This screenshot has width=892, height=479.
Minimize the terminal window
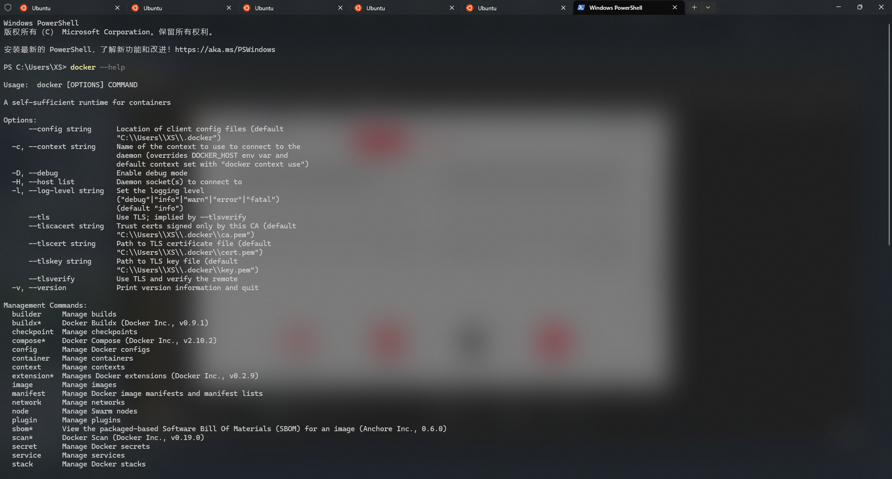tap(839, 7)
